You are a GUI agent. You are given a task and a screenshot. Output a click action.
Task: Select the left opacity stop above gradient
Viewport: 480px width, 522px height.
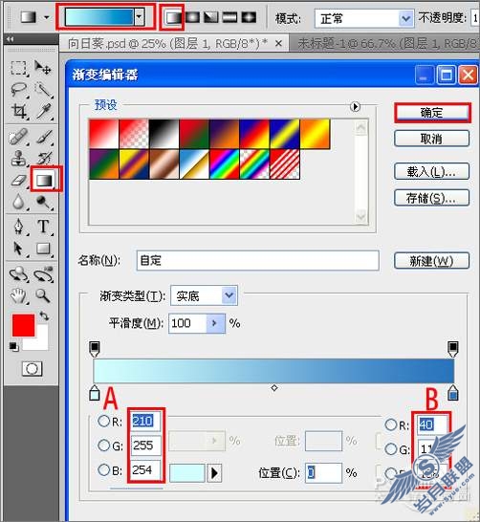point(95,349)
